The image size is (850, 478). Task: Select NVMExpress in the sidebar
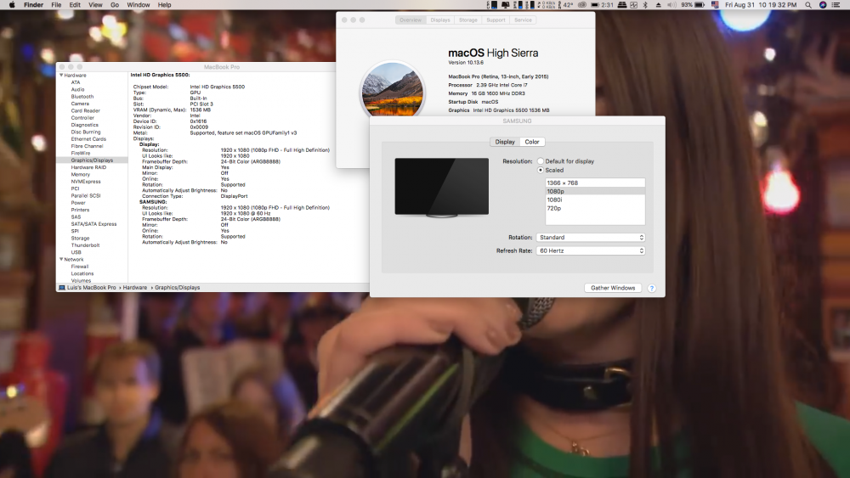tap(86, 182)
